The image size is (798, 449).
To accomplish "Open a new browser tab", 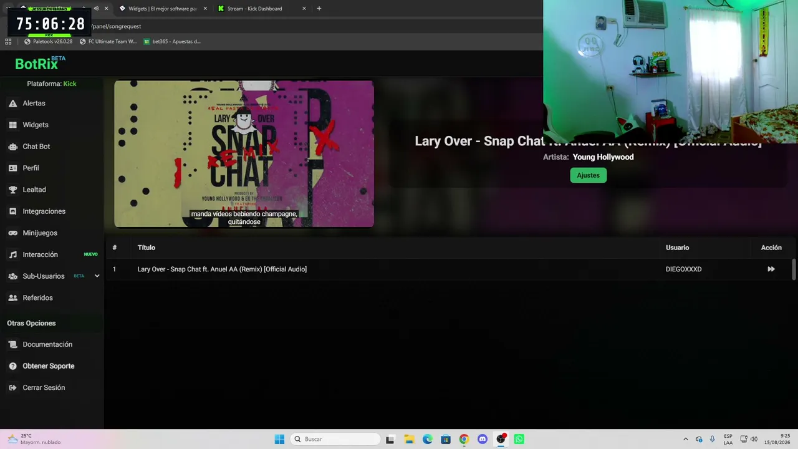I will pos(319,9).
